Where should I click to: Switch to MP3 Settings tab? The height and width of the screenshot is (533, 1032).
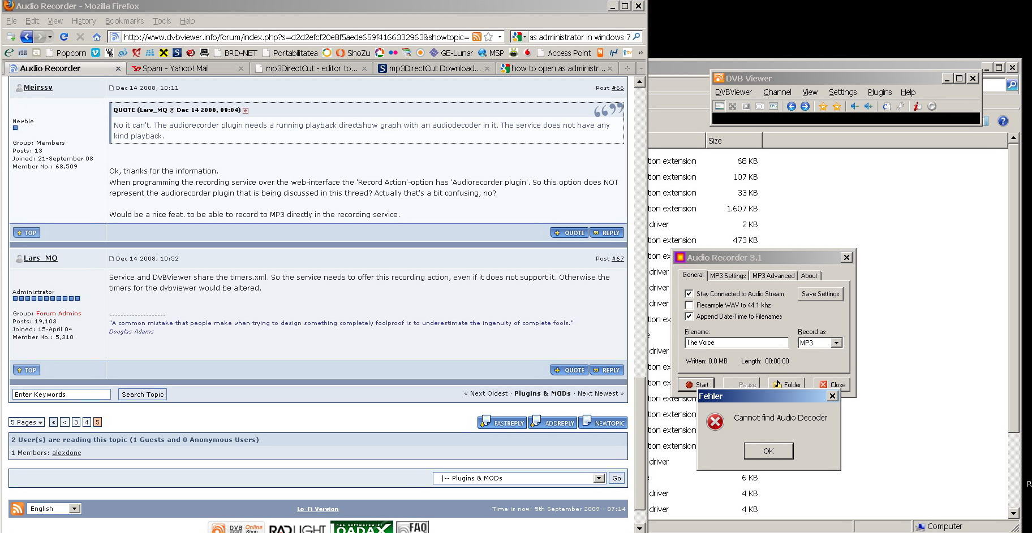[x=728, y=276]
